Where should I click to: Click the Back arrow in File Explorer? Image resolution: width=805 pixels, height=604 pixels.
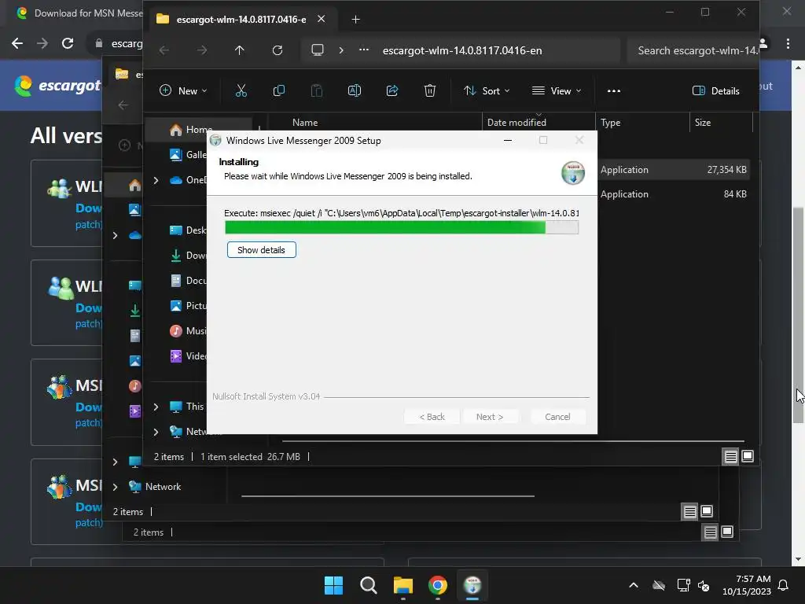point(164,50)
